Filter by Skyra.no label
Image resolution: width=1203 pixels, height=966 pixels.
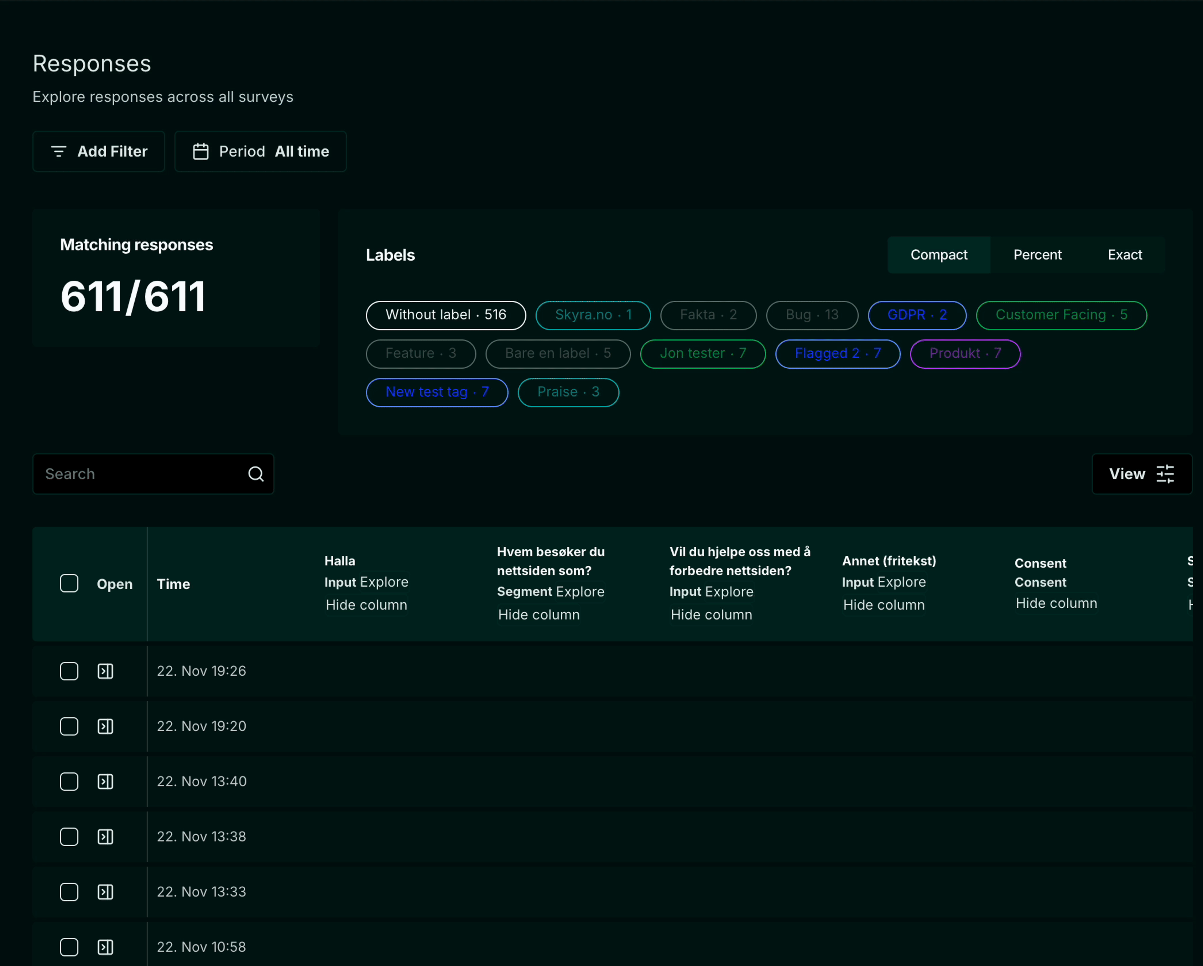pos(593,315)
